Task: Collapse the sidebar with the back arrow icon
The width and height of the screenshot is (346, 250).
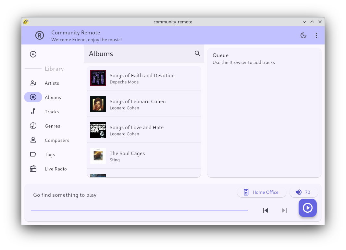Action: point(33,54)
